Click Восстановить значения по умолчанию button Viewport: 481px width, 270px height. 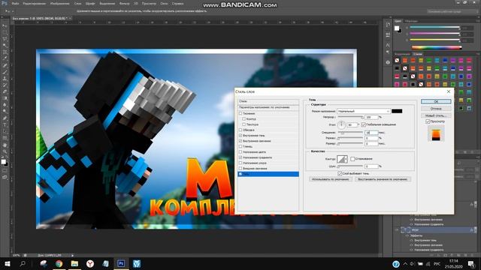[383, 179]
